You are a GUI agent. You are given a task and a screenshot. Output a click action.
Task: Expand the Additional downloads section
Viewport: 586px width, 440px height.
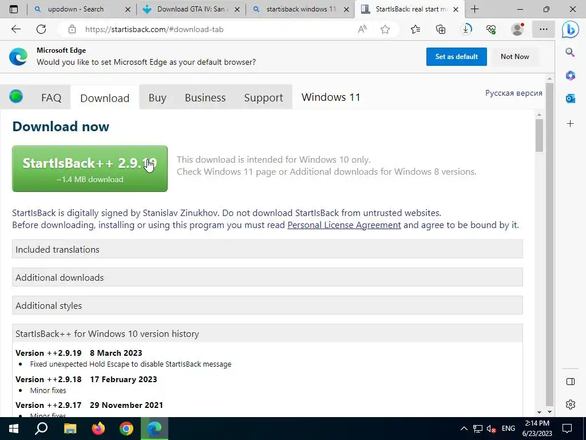click(267, 277)
